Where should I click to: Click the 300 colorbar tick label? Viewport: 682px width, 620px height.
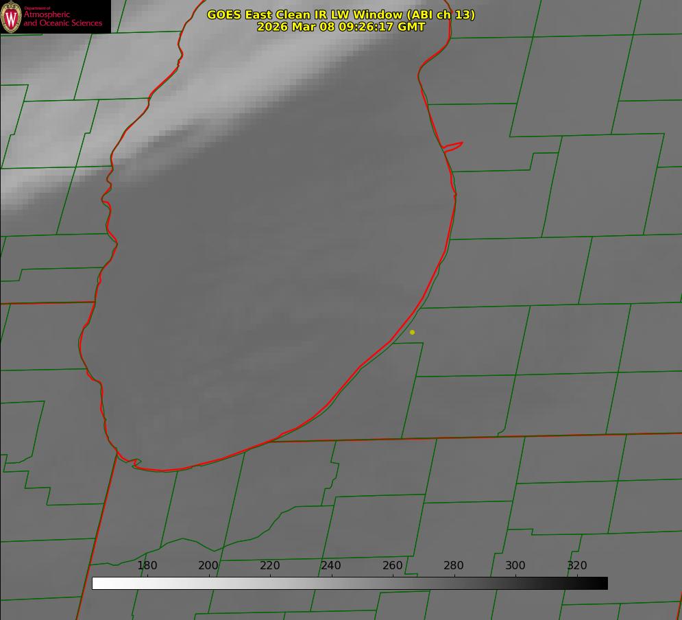point(515,566)
